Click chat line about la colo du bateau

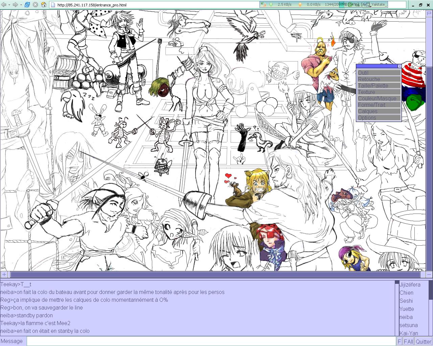pyautogui.click(x=112, y=292)
